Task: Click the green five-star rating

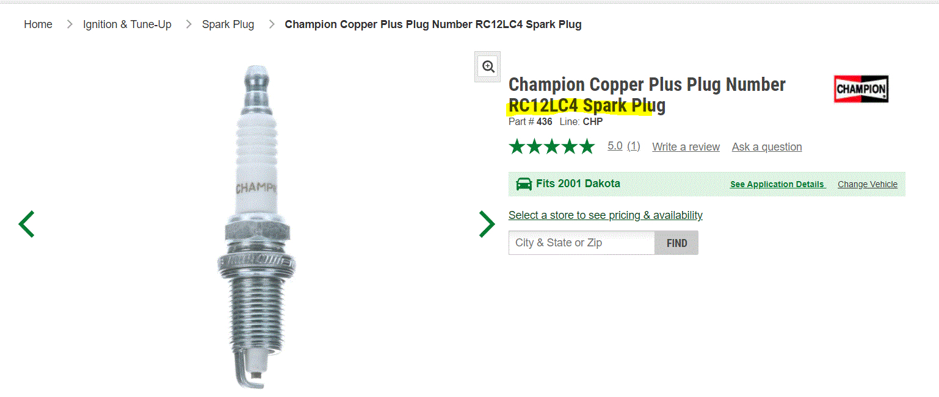Action: (551, 146)
